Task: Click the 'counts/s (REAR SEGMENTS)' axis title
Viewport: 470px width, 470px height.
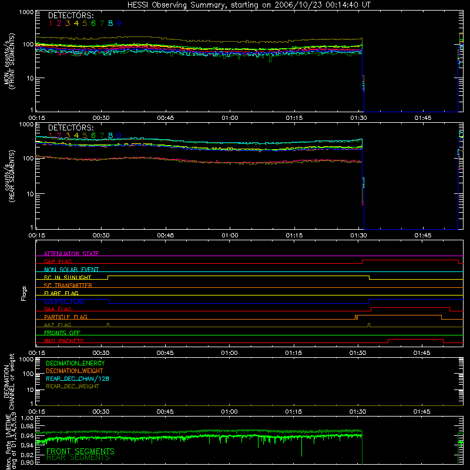Action: pyautogui.click(x=9, y=176)
